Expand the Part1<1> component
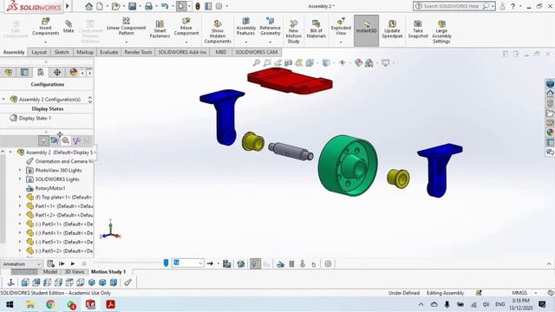Image resolution: width=555 pixels, height=312 pixels. click(x=20, y=206)
